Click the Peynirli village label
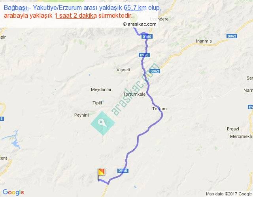The image size is (253, 197). (81, 115)
